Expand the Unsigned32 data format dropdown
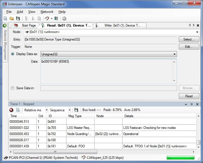 (174, 54)
